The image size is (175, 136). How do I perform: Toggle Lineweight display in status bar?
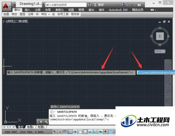[106, 132]
